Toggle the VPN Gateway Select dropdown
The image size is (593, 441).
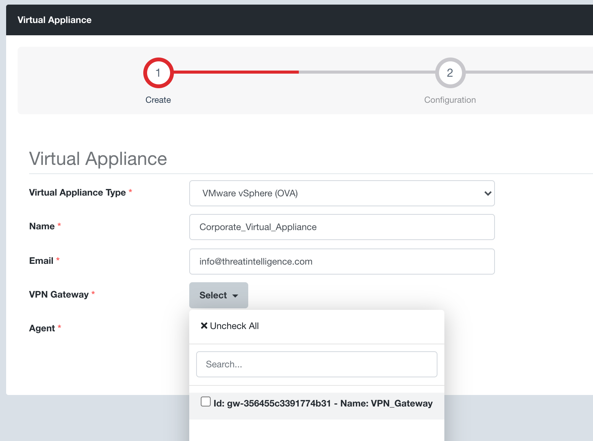pos(219,295)
